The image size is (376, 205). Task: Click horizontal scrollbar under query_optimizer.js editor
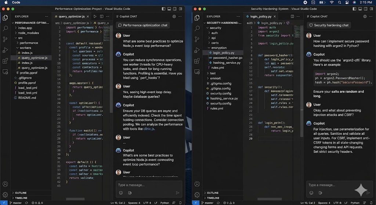(x=75, y=199)
